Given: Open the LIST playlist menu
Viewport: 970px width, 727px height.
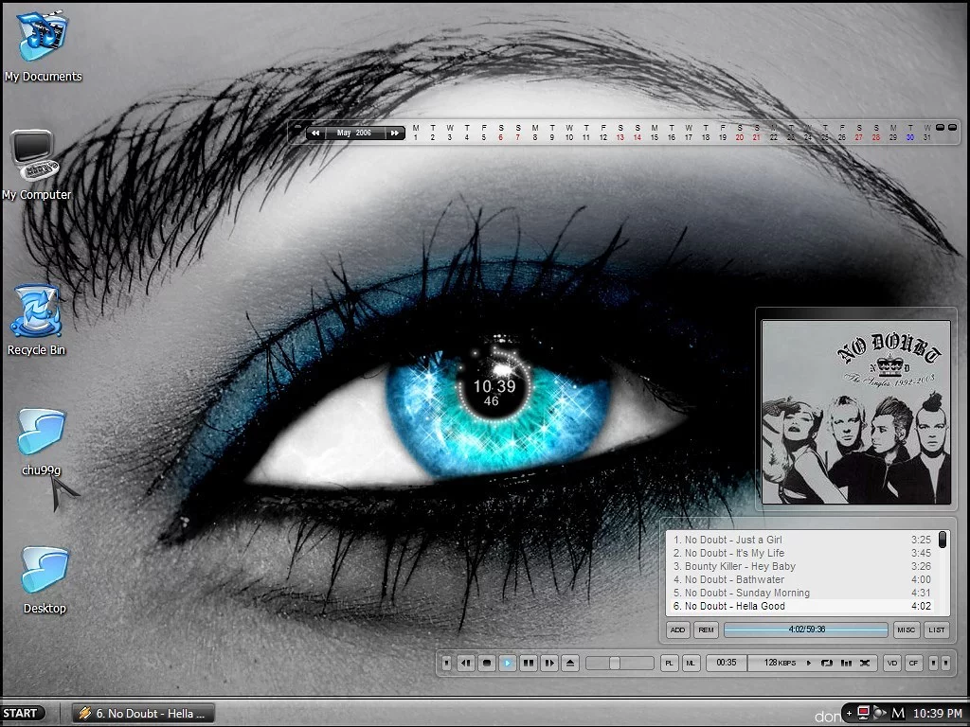Looking at the screenshot, I should tap(936, 629).
